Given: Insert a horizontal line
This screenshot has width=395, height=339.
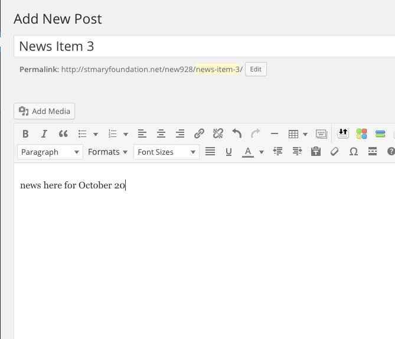Looking at the screenshot, I should [x=274, y=133].
